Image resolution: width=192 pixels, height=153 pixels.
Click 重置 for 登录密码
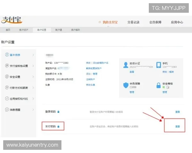point(178,112)
